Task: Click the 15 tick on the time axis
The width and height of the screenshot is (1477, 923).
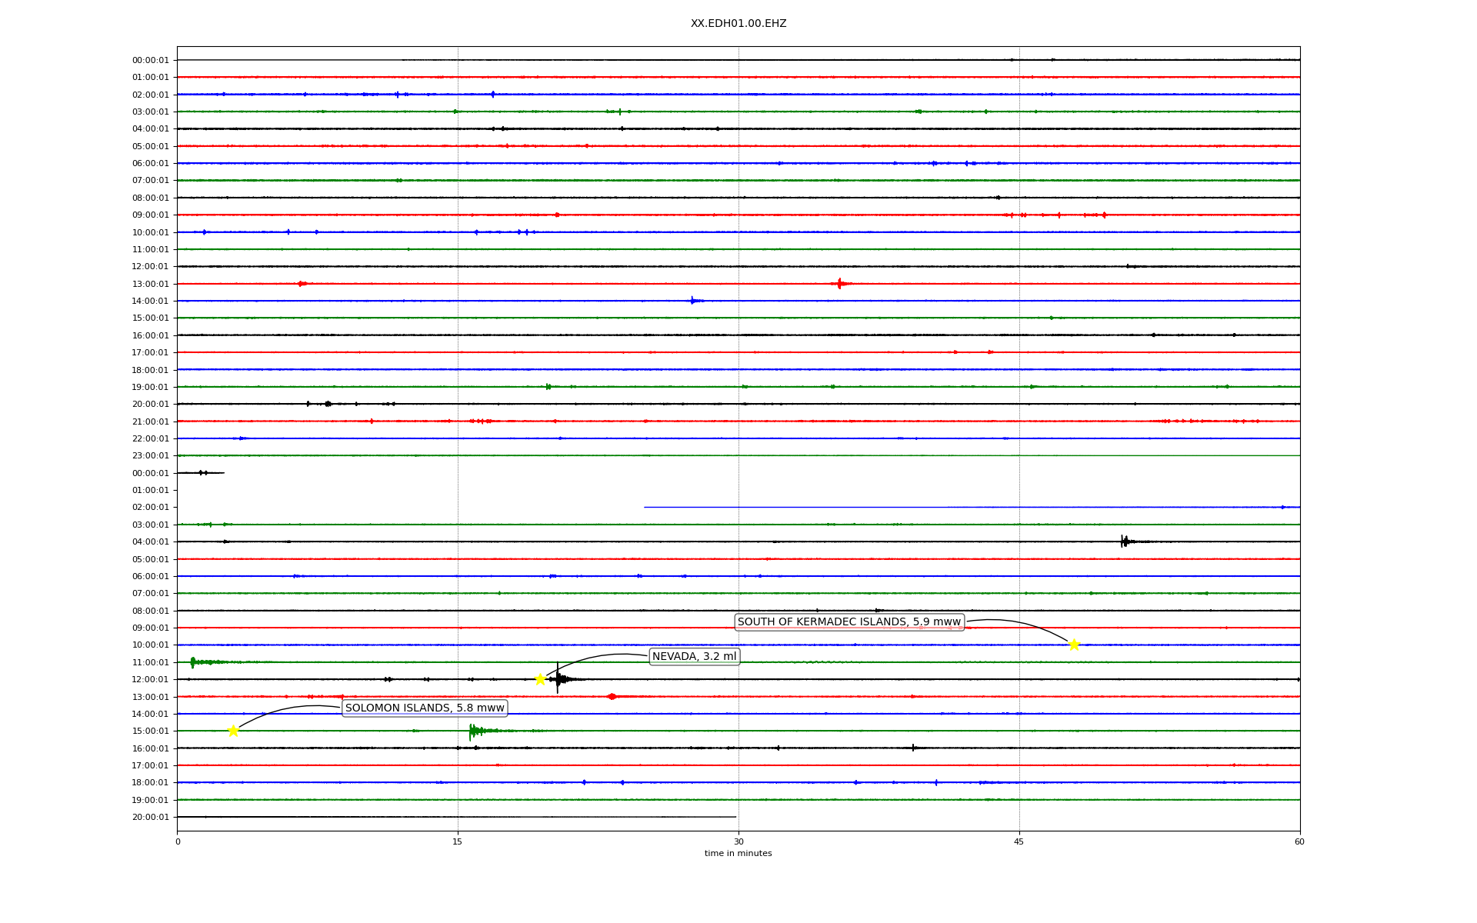Action: click(x=458, y=841)
